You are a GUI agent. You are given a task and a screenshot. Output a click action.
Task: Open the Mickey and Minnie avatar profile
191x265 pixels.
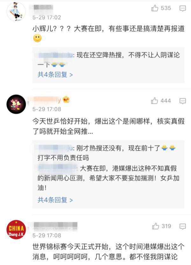(16, 104)
